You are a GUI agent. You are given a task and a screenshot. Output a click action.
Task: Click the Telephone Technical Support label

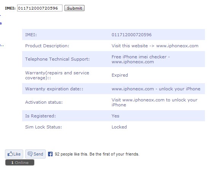(x=58, y=59)
